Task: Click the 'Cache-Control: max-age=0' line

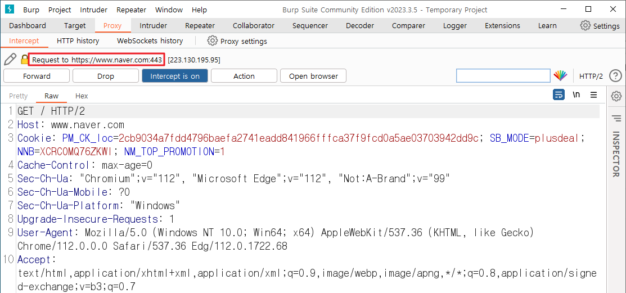Action: point(85,165)
